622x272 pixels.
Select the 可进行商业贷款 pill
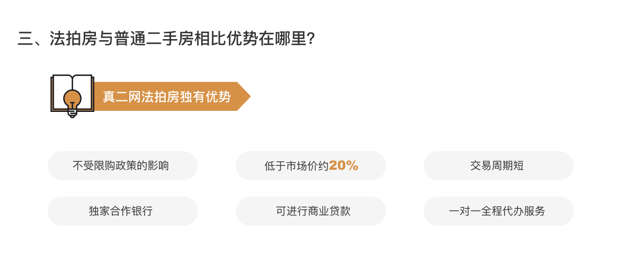[310, 211]
